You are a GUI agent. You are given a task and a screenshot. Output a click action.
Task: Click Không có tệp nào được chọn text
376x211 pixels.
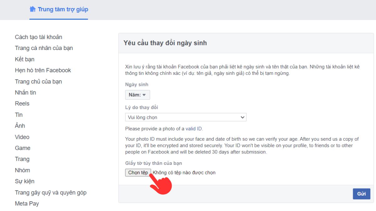[184, 173]
